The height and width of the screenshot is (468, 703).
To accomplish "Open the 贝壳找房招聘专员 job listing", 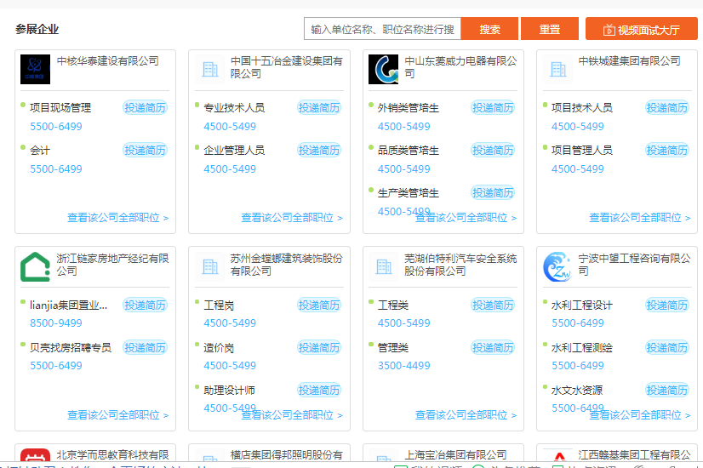I will [x=71, y=347].
